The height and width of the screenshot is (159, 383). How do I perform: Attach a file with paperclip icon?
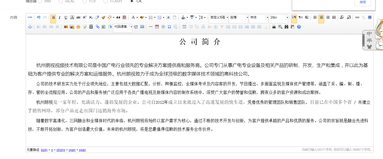point(98,27)
